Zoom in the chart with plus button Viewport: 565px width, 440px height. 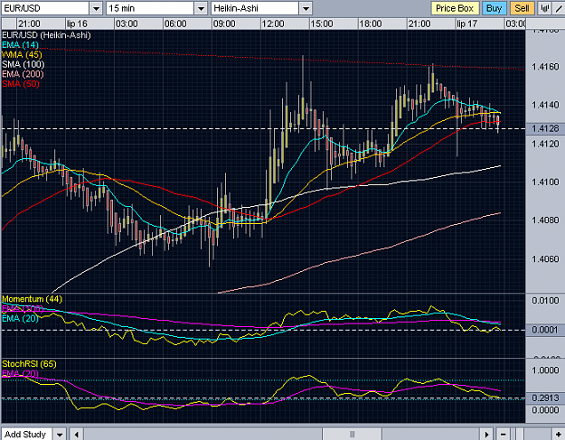pos(558,435)
